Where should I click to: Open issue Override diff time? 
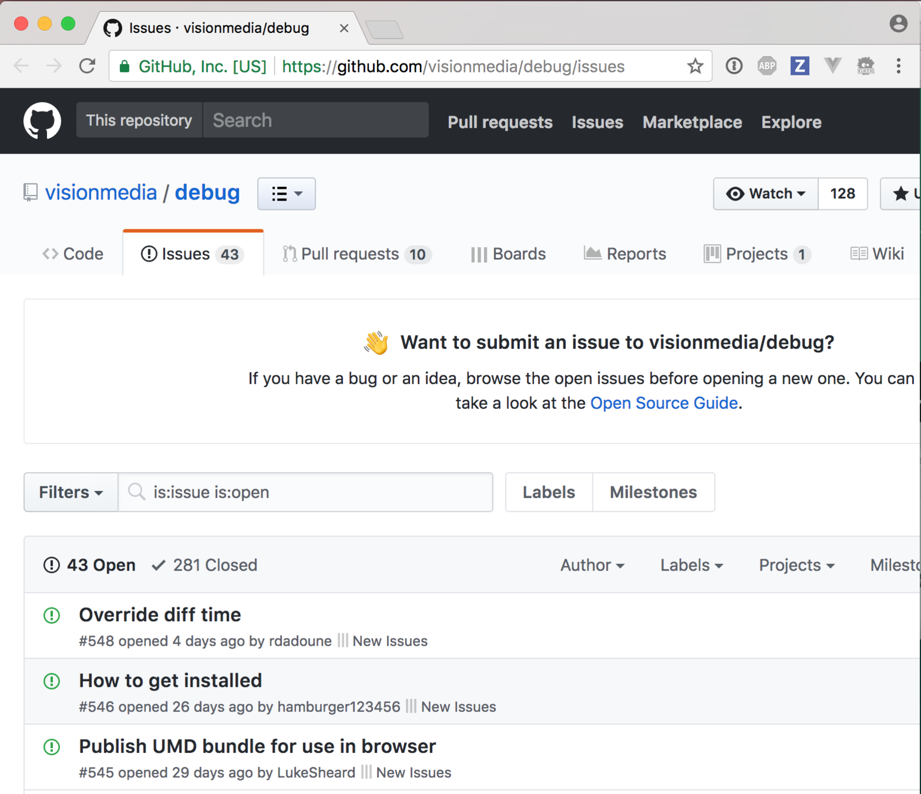click(160, 615)
